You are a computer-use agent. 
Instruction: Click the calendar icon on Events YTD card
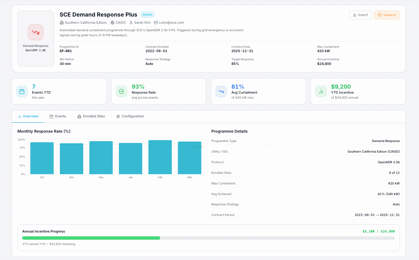pyautogui.click(x=22, y=91)
